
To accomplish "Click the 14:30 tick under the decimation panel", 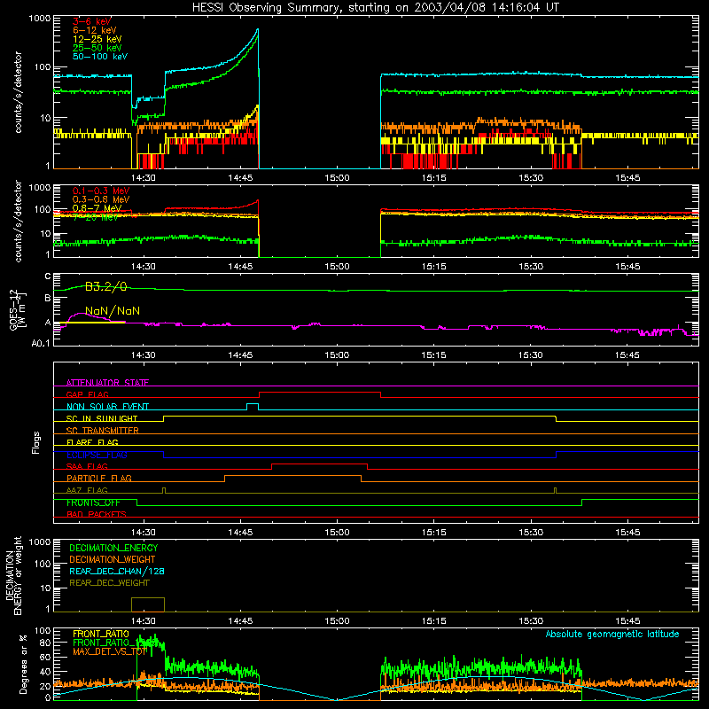I will (x=144, y=621).
